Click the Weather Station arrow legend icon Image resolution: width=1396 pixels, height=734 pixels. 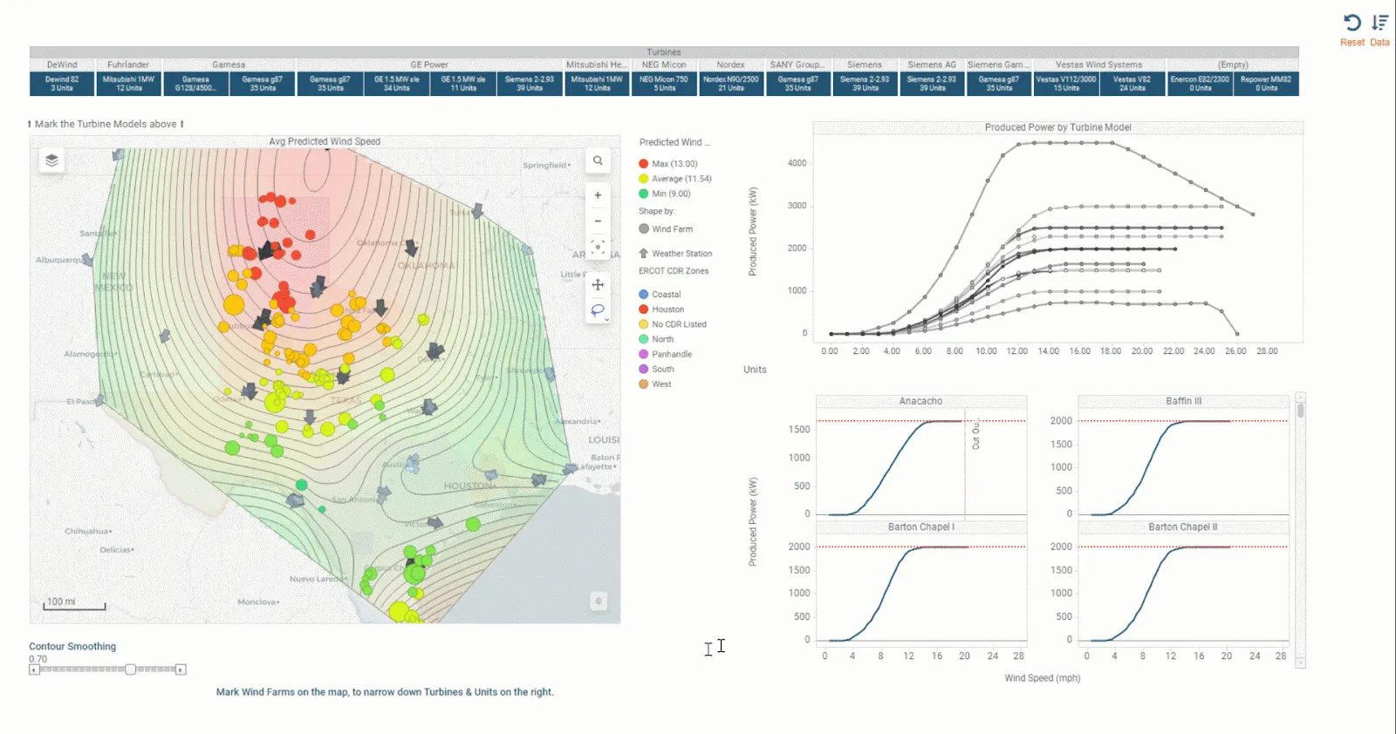tap(643, 254)
